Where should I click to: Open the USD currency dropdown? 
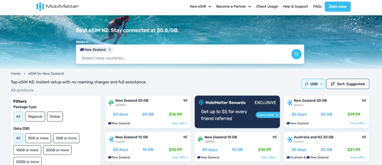[313, 84]
